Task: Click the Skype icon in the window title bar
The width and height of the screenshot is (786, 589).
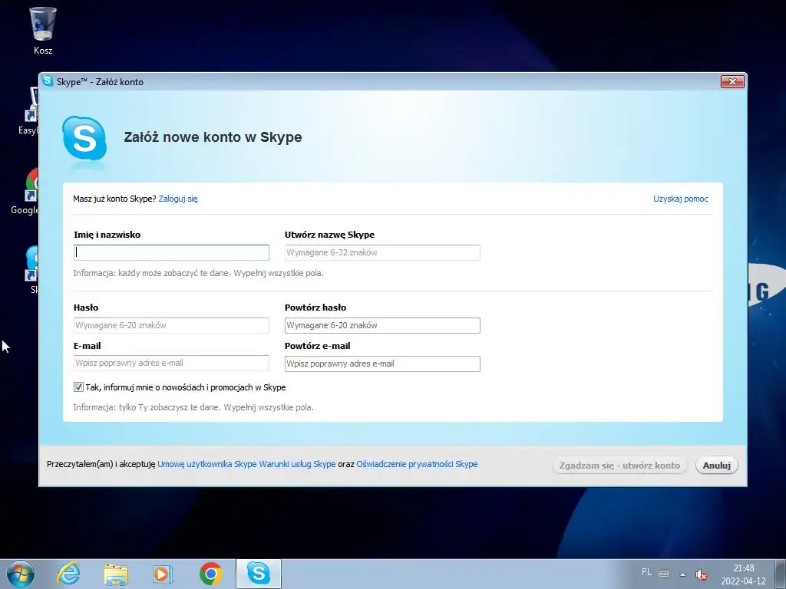Action: [x=48, y=81]
